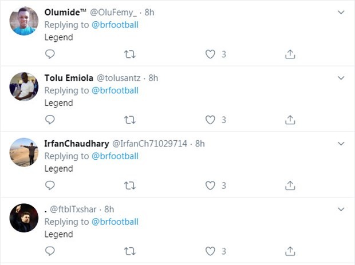Open @brfootball link in Olumide's reply
The height and width of the screenshot is (265, 355).
(115, 25)
